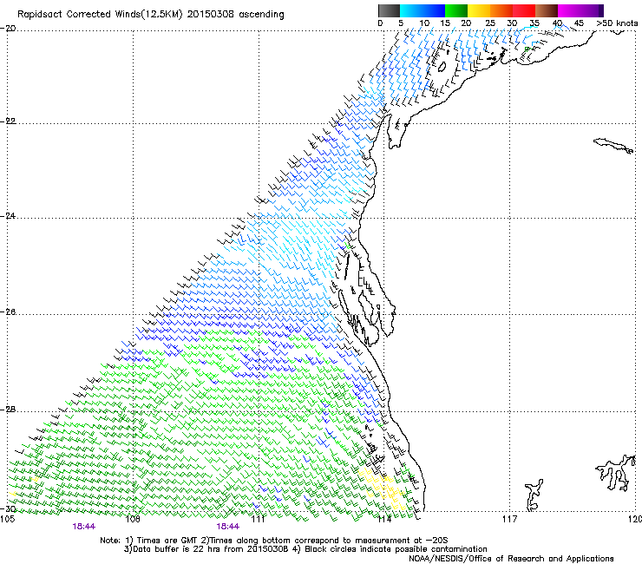The image size is (642, 564).
Task: Click the -30 latitude axis label
Action: (8, 508)
